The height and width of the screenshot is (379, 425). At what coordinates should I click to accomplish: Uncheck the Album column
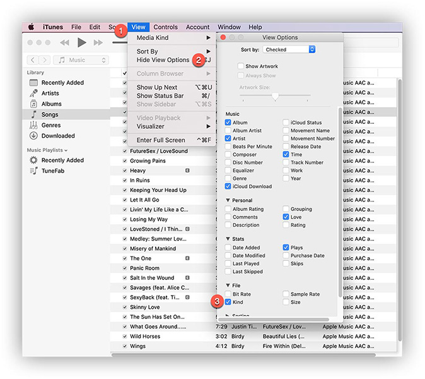228,123
